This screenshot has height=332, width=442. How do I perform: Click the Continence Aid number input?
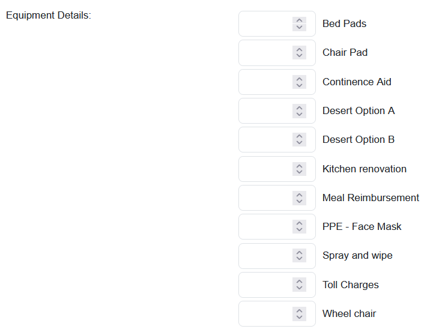click(265, 82)
